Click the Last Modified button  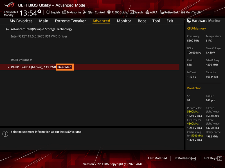tap(157, 158)
